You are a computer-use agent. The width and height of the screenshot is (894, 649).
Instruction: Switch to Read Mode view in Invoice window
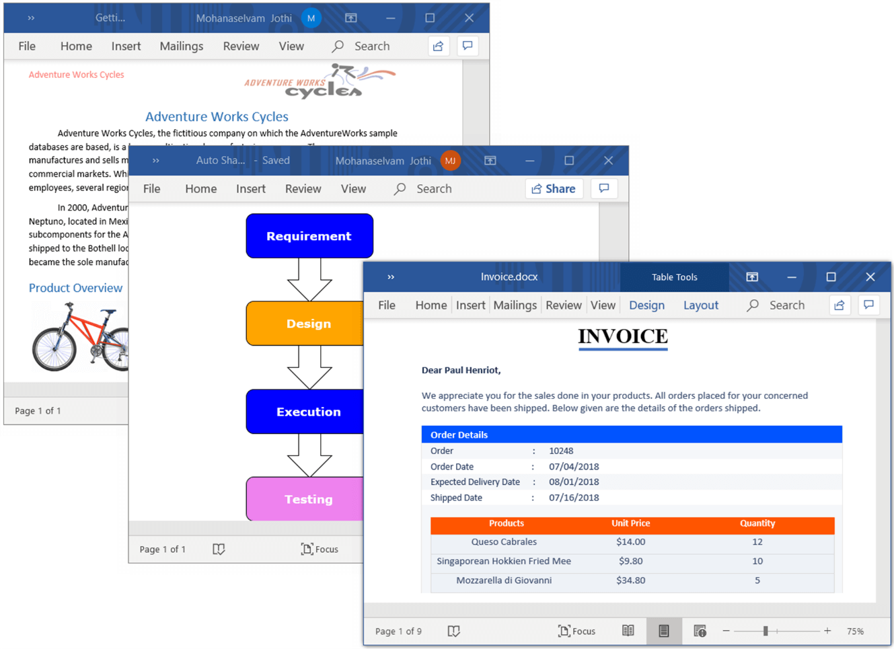pyautogui.click(x=628, y=631)
